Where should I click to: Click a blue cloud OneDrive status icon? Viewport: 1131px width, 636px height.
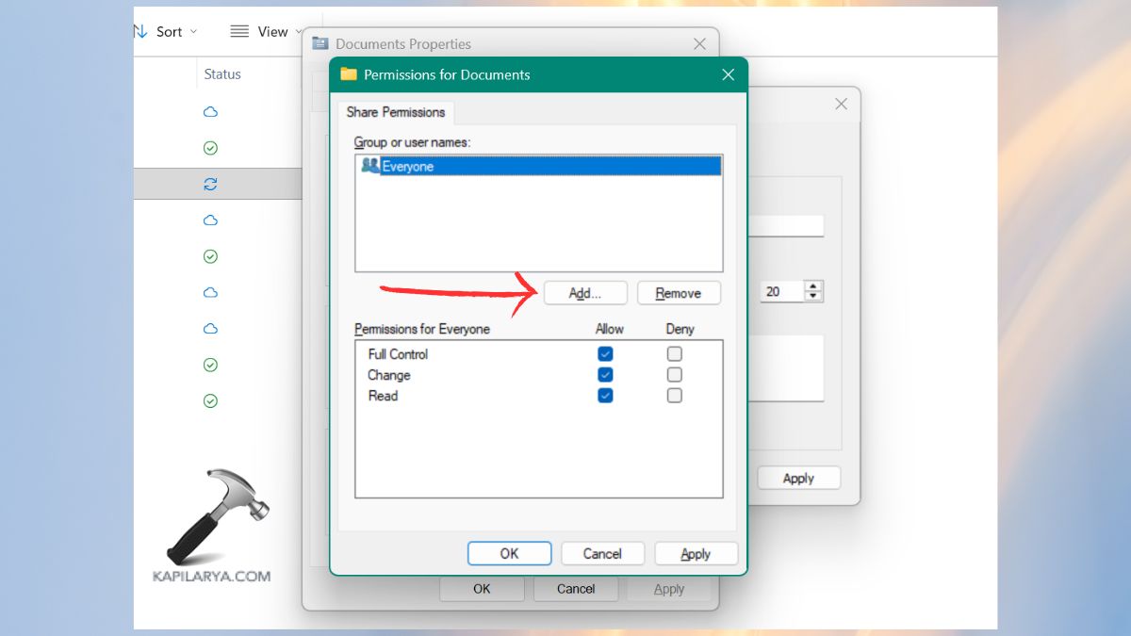[209, 111]
